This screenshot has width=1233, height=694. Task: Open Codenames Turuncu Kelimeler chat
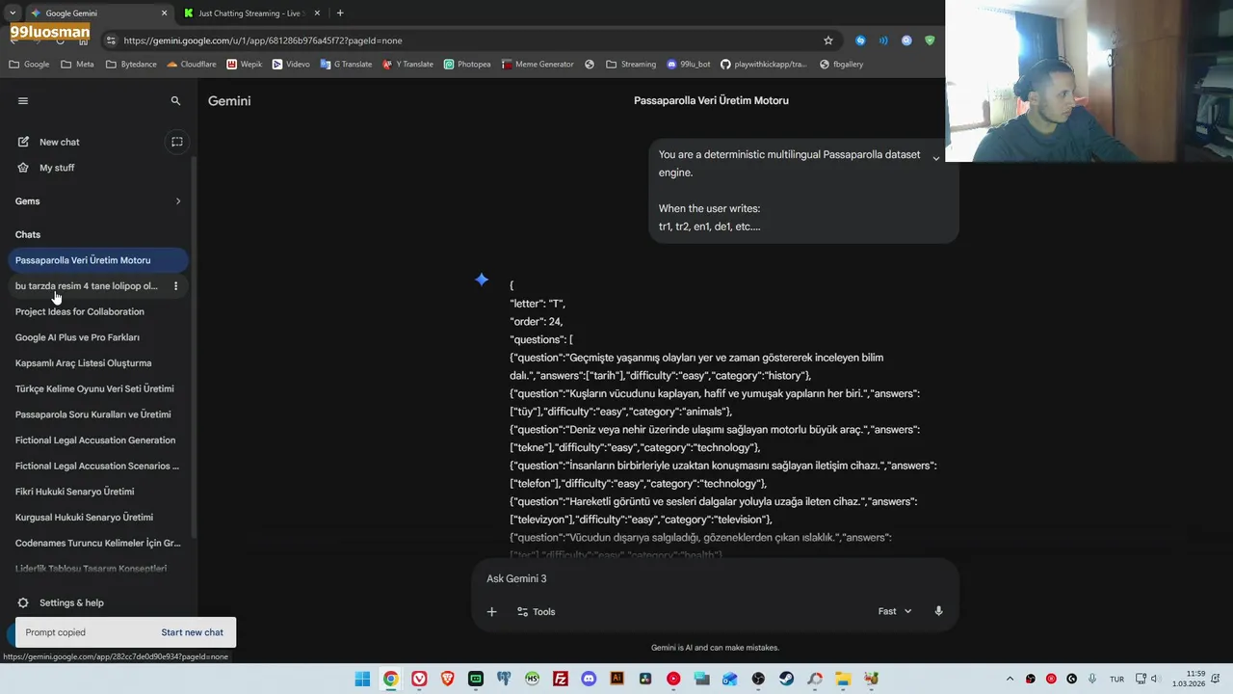tap(97, 544)
